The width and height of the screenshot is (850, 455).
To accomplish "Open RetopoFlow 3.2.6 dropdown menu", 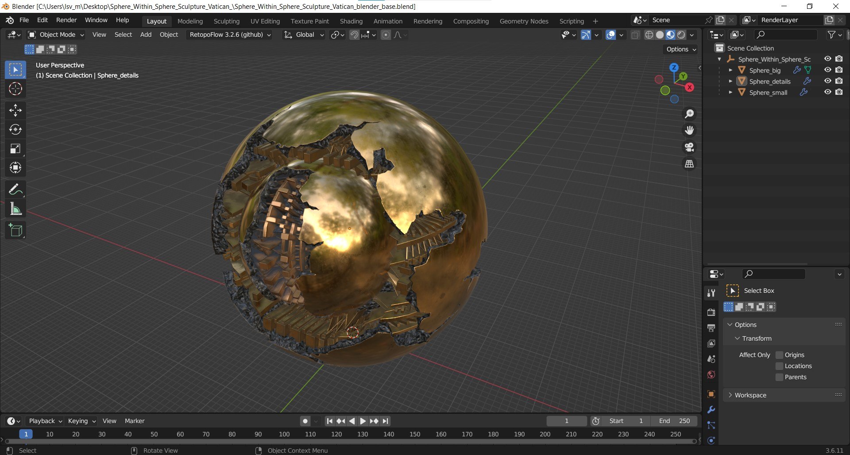I will point(230,35).
